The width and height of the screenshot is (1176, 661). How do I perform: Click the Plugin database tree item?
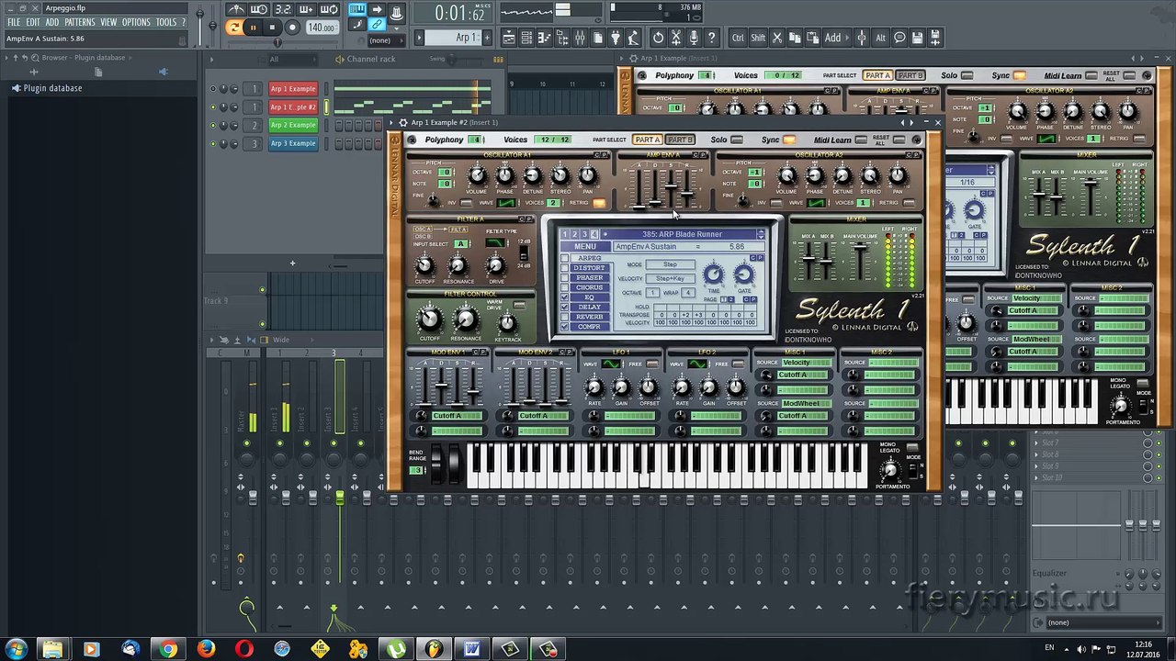[52, 88]
